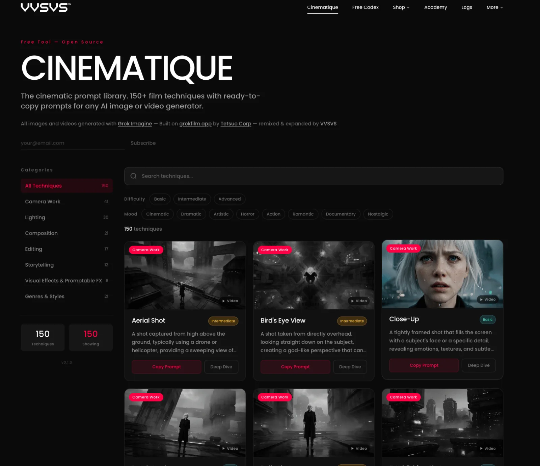The height and width of the screenshot is (466, 540).
Task: Click the search magnifier icon
Action: 133,176
